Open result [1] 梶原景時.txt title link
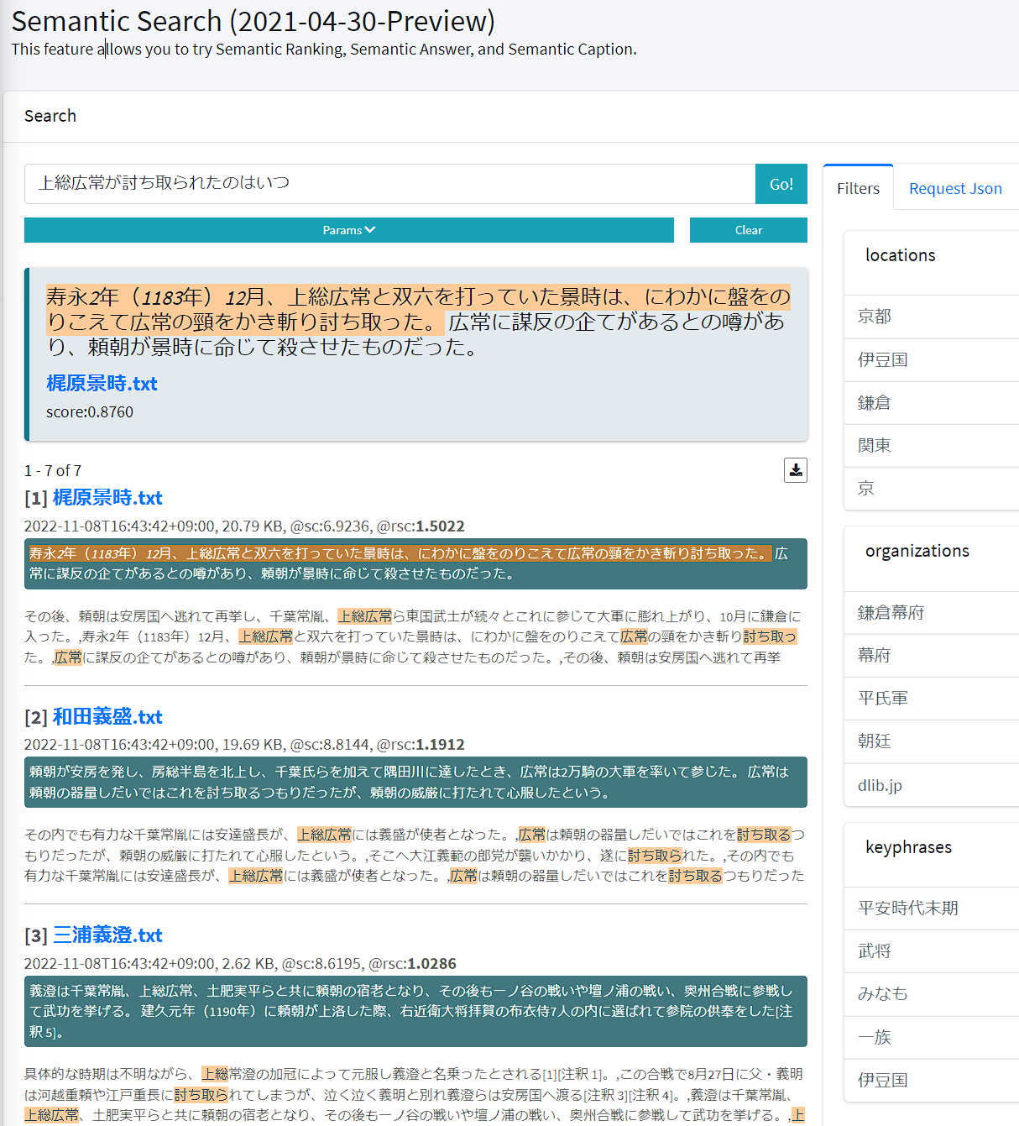The image size is (1019, 1126). [107, 498]
